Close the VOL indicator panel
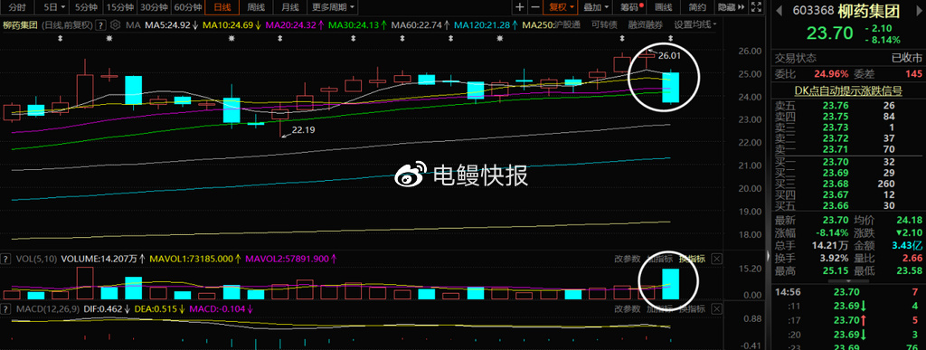The height and width of the screenshot is (350, 926). pos(716,259)
